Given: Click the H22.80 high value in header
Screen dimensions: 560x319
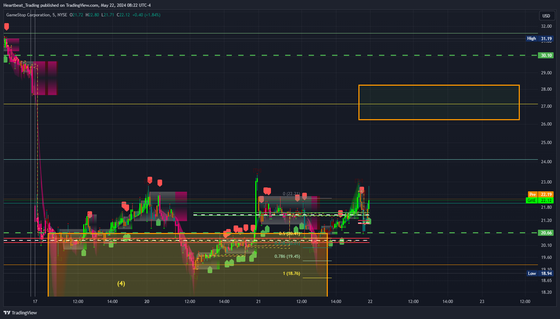Looking at the screenshot, I should tap(92, 15).
